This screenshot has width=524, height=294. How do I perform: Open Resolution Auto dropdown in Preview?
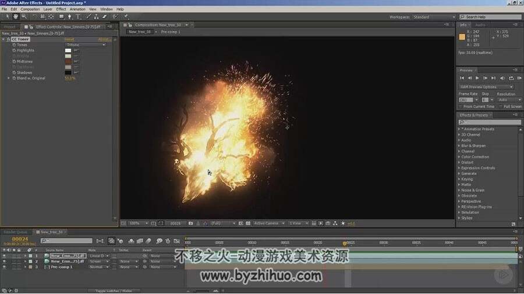click(509, 100)
